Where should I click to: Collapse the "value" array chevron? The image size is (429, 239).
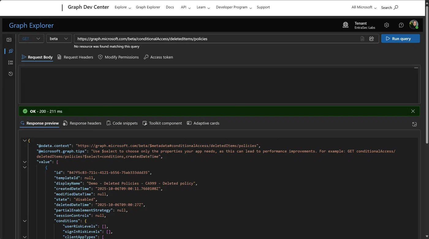click(x=25, y=162)
